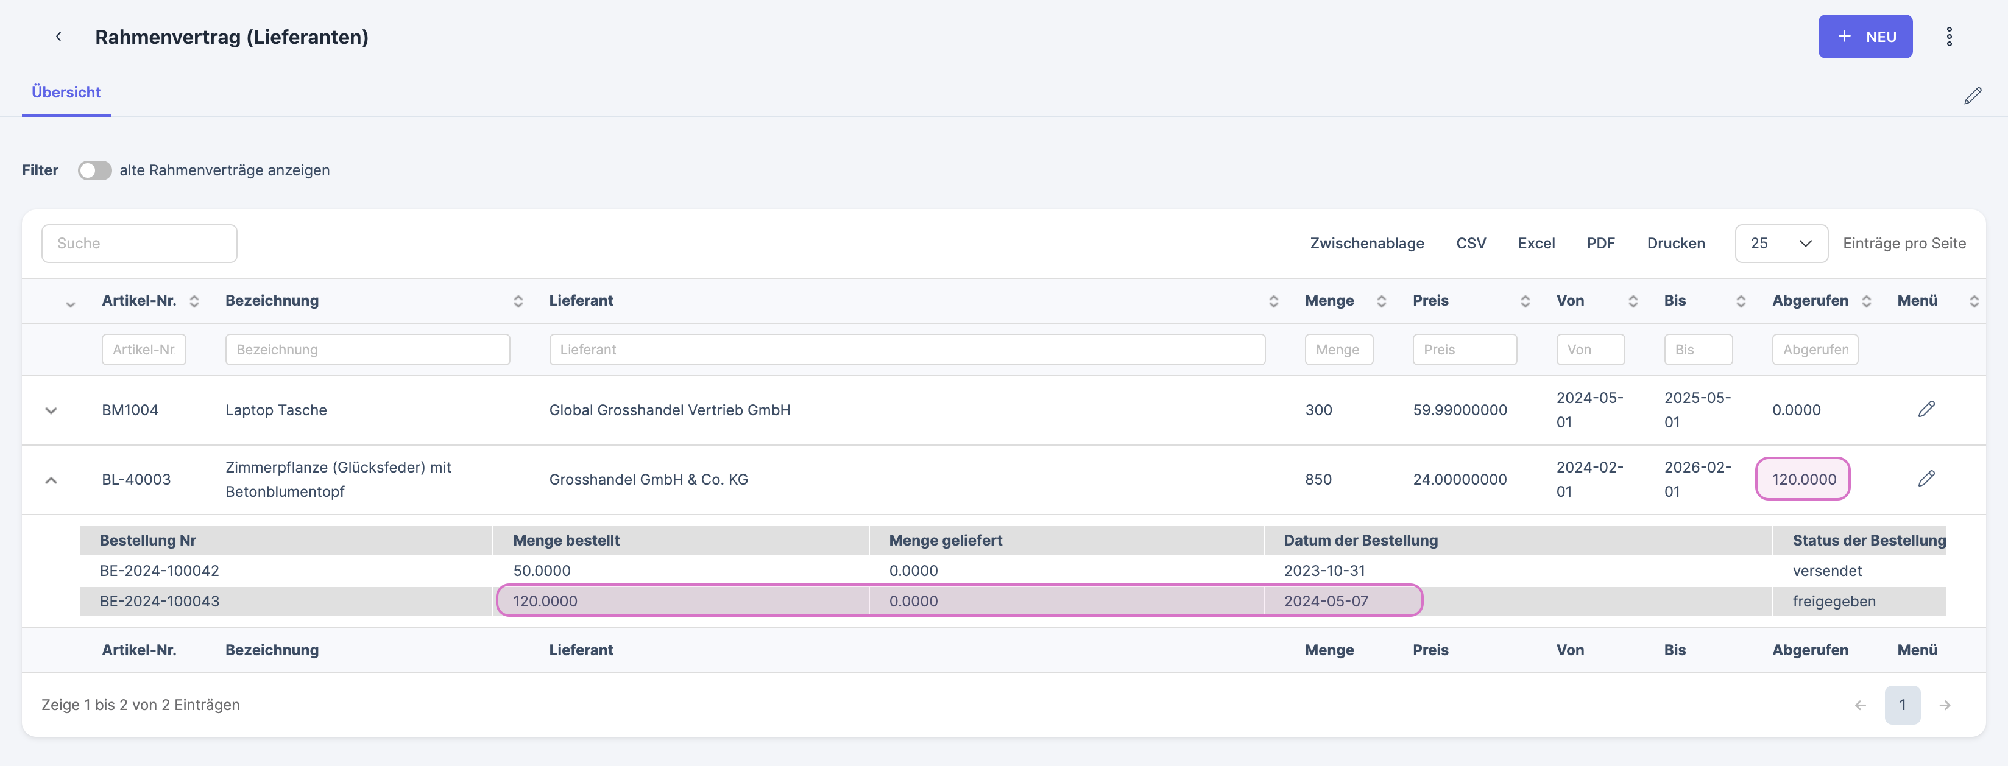Go to next page arrow
The height and width of the screenshot is (766, 2008).
[1945, 705]
